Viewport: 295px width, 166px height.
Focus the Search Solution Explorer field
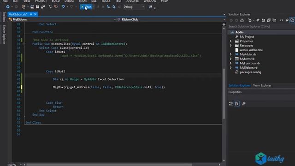(x=261, y=27)
